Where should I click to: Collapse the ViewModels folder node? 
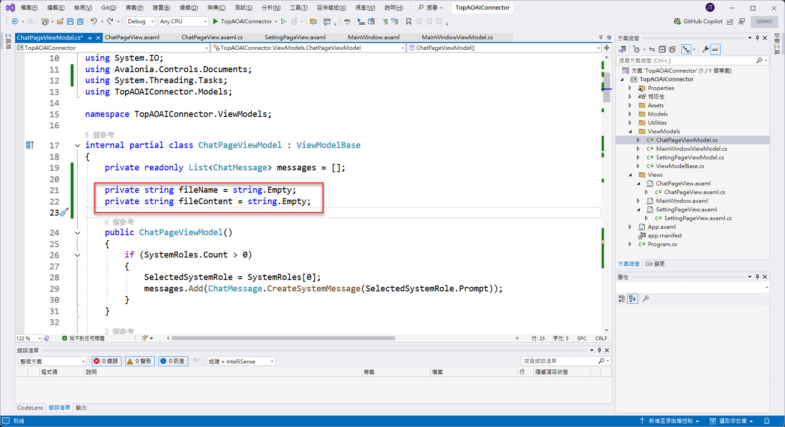[x=630, y=132]
